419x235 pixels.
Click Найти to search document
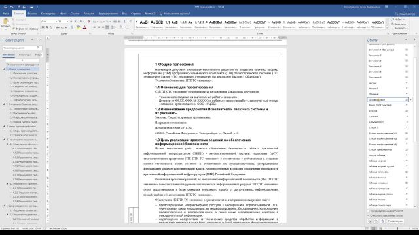(397, 20)
